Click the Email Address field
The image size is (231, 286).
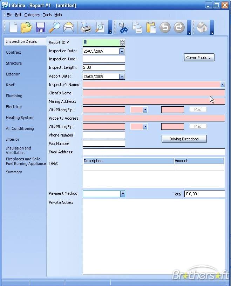point(154,152)
